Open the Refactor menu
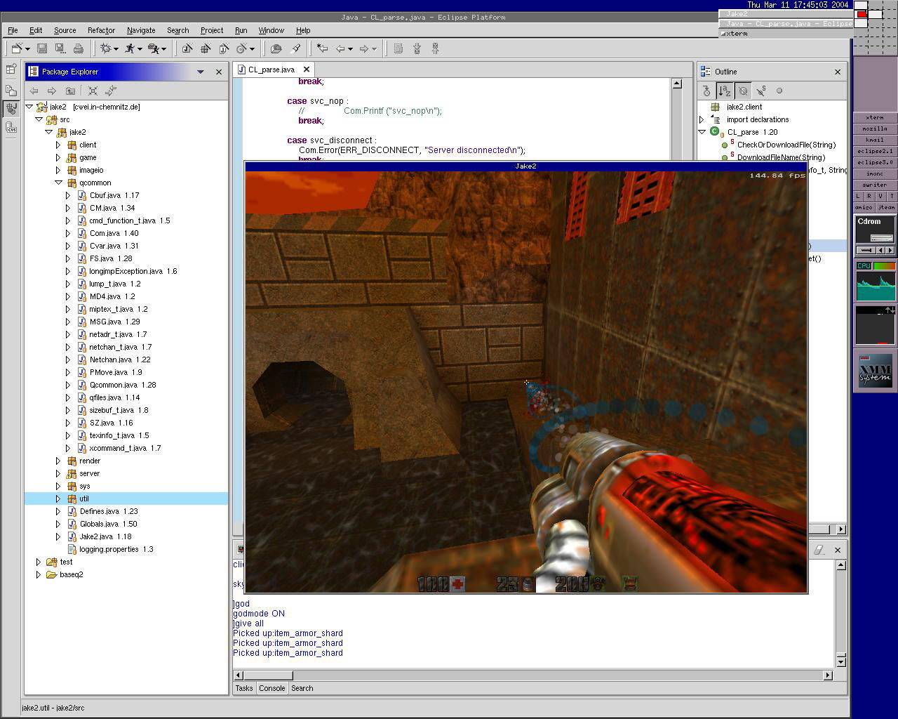Viewport: 898px width, 719px height. 101,30
